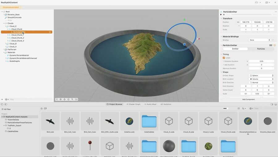Toggle the Loops checkbox
The width and height of the screenshot is (278, 157).
pyautogui.click(x=224, y=58)
